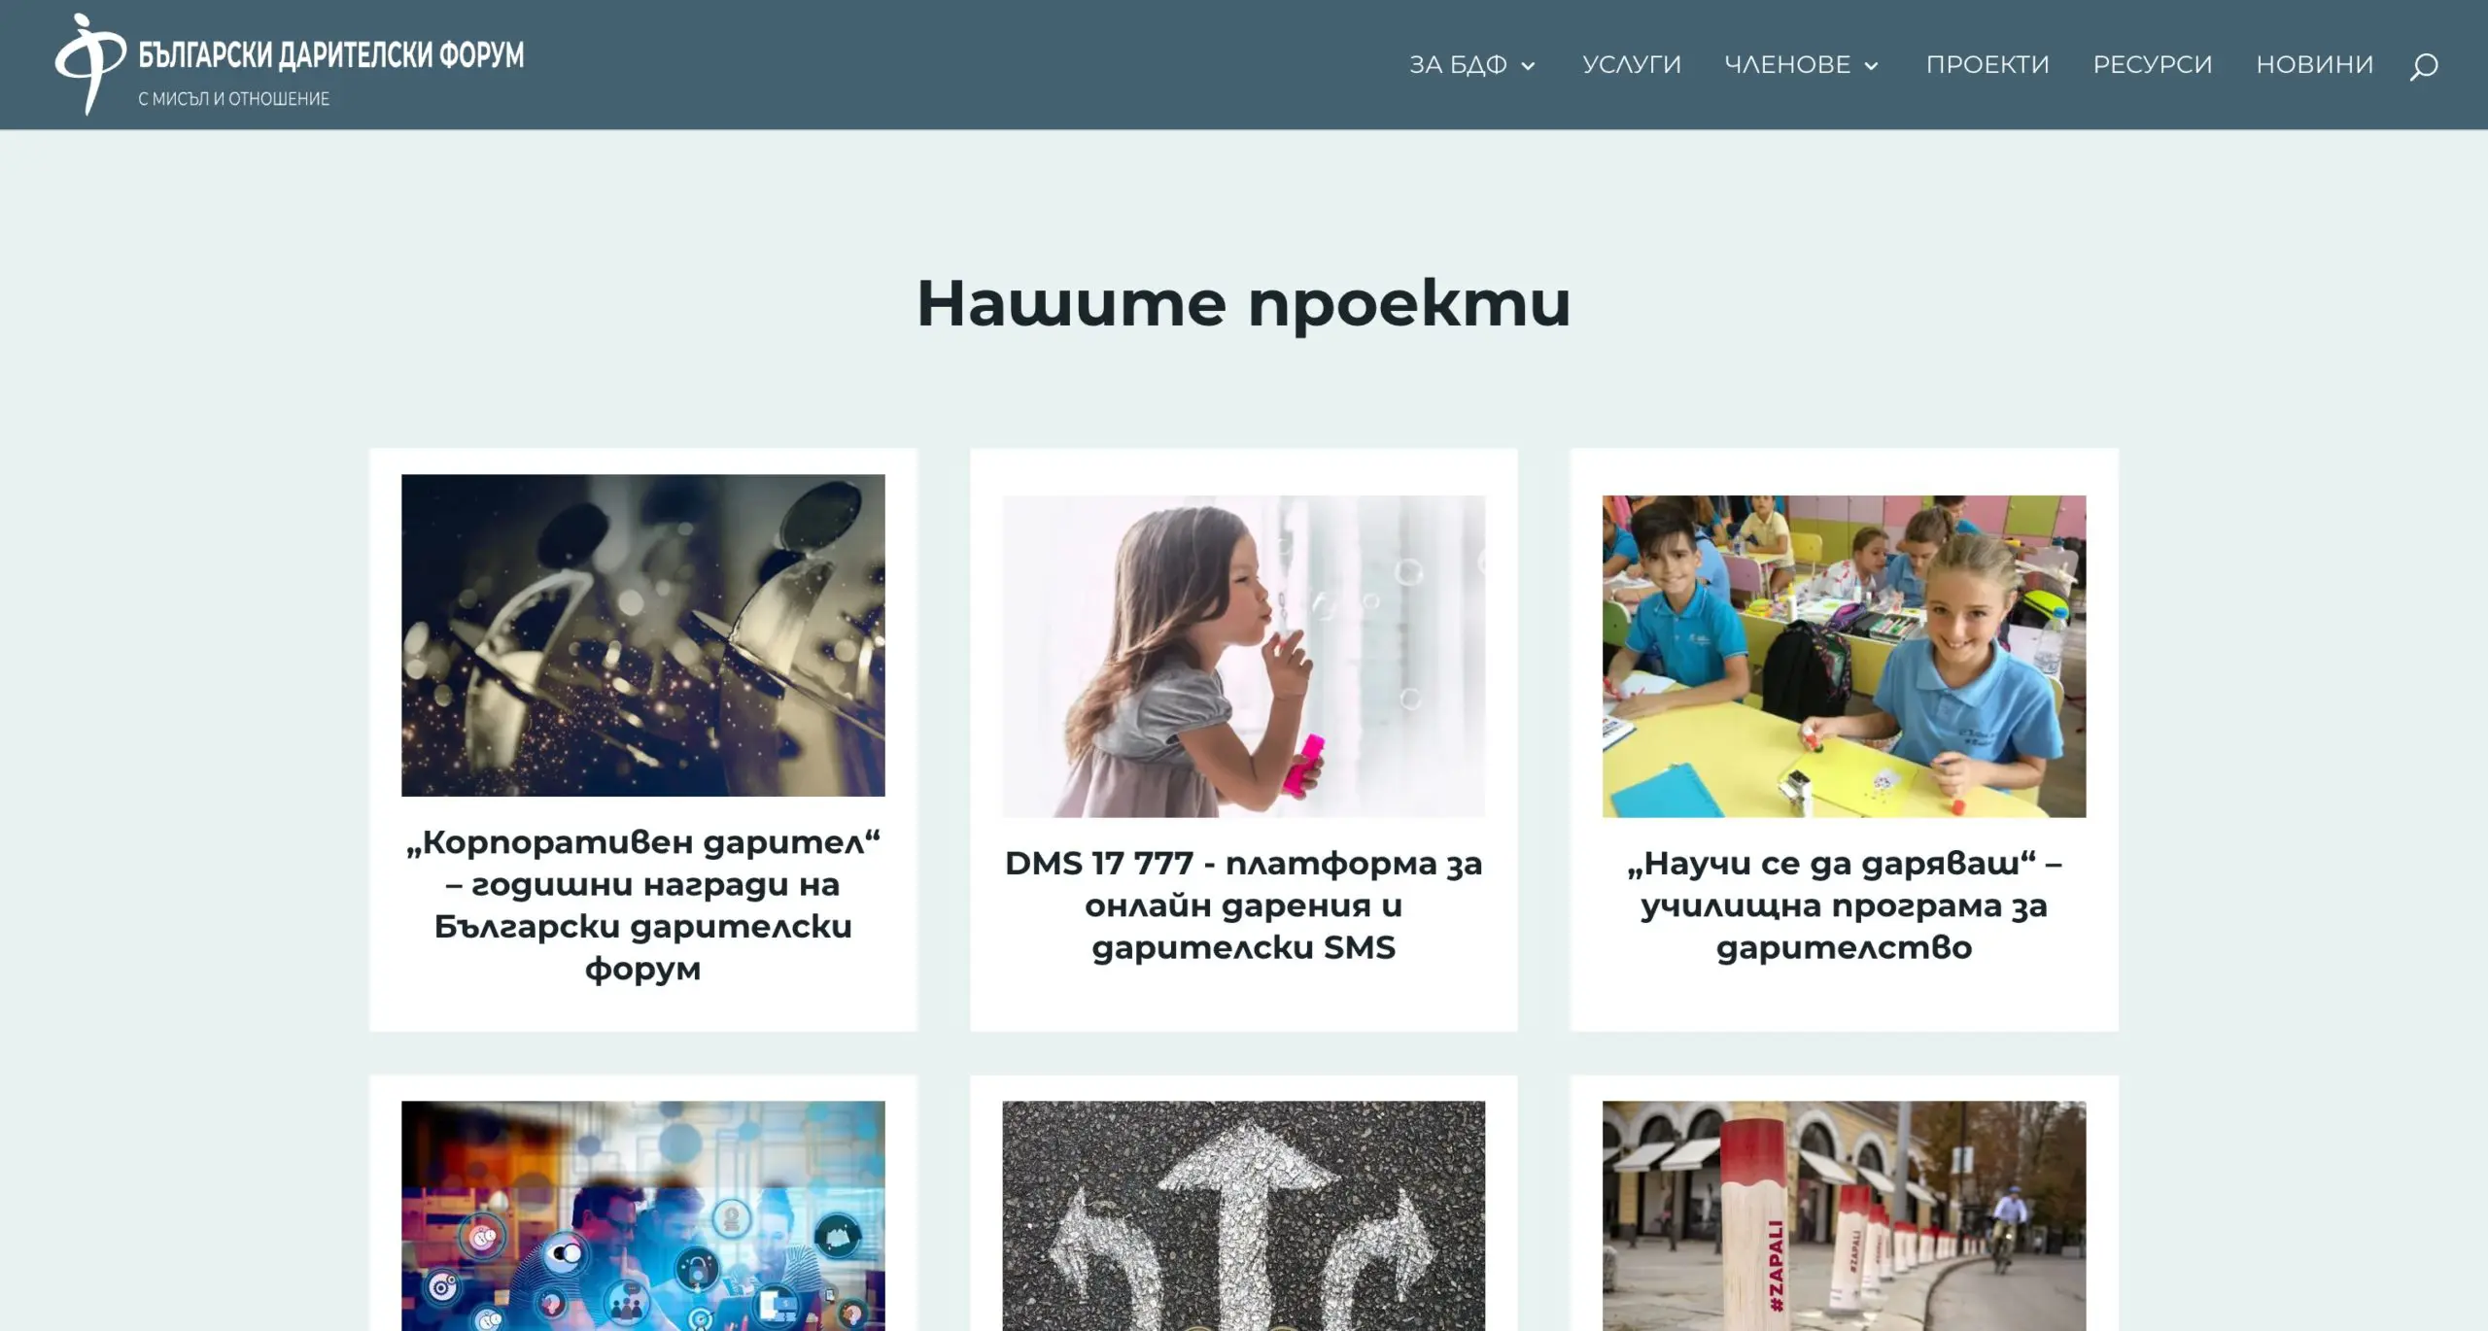Click the dark bokeh awards project thumbnail
The width and height of the screenshot is (2488, 1331).
pos(643,635)
